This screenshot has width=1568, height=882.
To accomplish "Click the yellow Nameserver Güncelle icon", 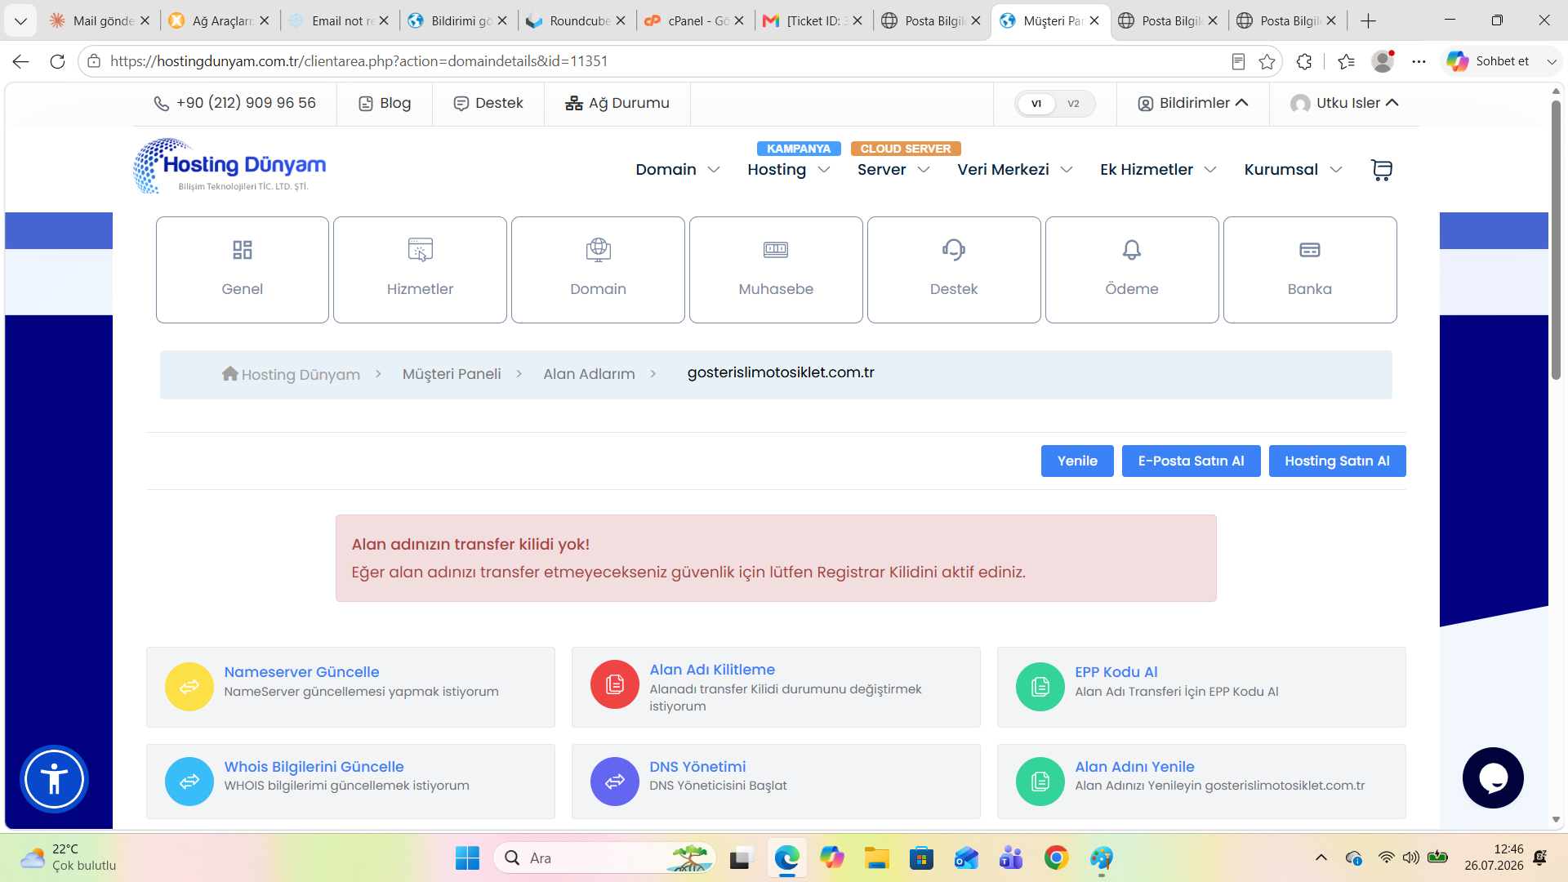I will coord(189,687).
